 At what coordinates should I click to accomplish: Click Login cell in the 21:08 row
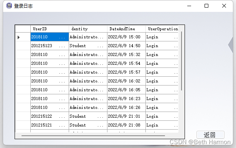(x=162, y=125)
